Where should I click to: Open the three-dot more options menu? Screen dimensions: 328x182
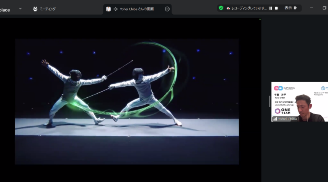click(x=167, y=9)
